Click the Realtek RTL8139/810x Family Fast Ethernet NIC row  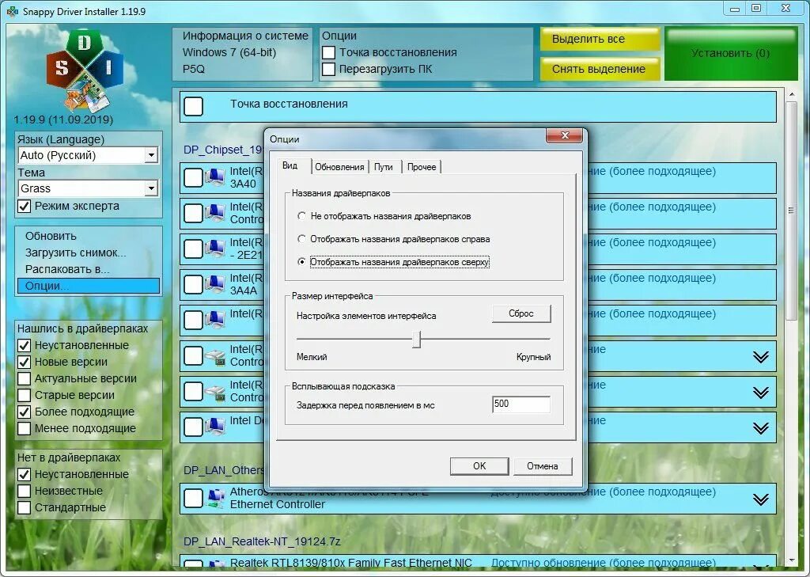478,561
